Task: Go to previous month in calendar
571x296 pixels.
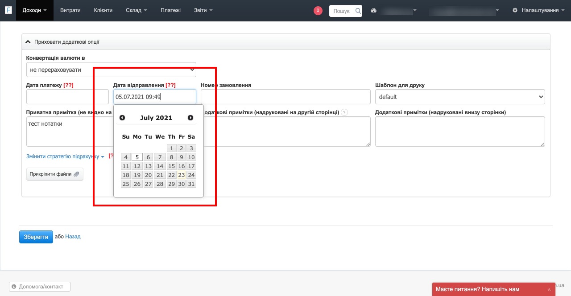Action: [122, 118]
